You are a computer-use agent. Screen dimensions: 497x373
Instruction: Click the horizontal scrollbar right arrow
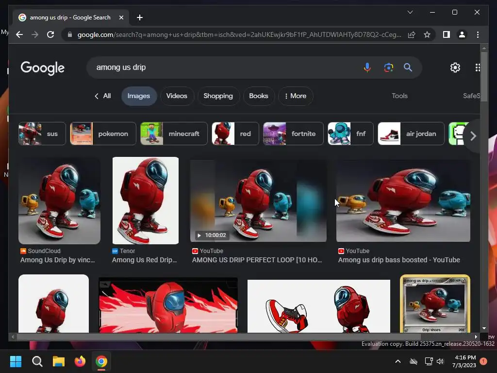tap(476, 337)
